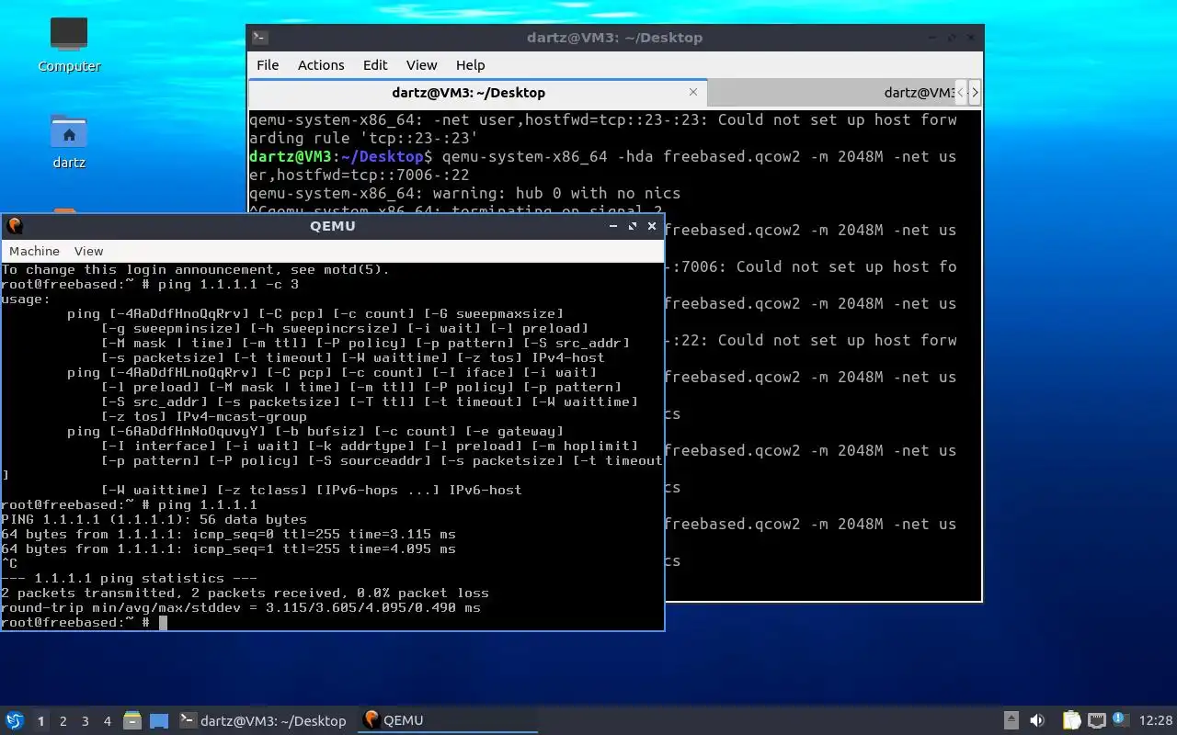
Task: Activate the QEMU taskbar button
Action: (x=448, y=720)
